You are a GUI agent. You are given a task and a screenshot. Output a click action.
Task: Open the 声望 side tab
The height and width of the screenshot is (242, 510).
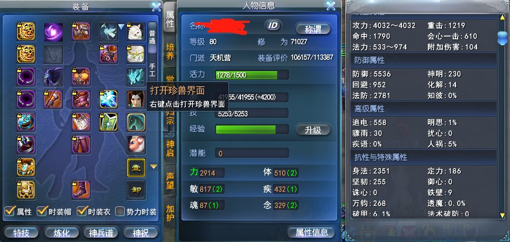170,181
